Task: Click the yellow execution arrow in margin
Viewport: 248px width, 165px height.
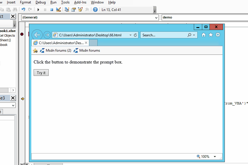Action: click(23, 99)
